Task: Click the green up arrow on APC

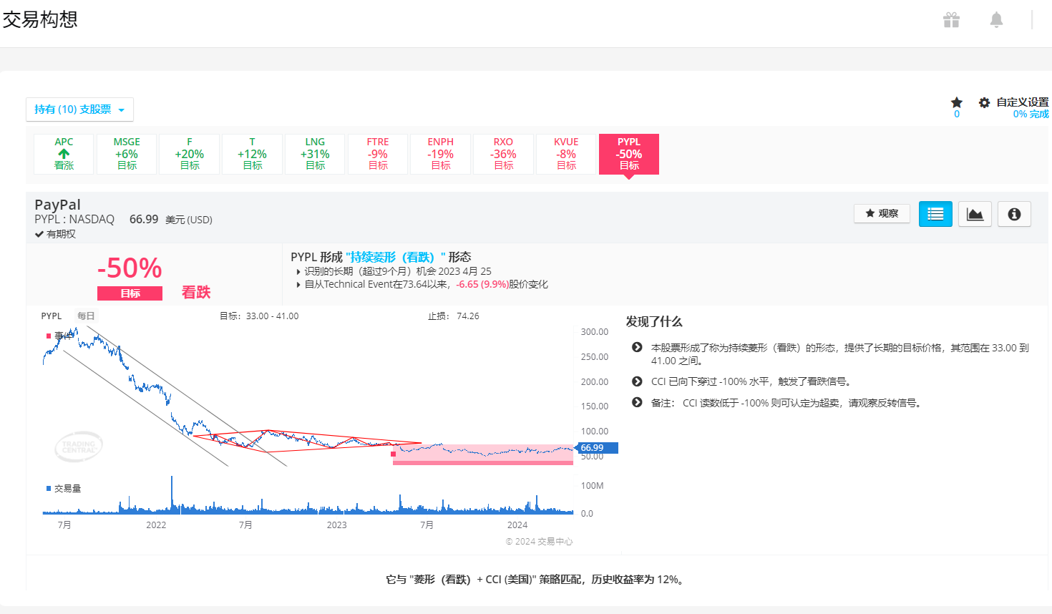Action: click(x=64, y=154)
